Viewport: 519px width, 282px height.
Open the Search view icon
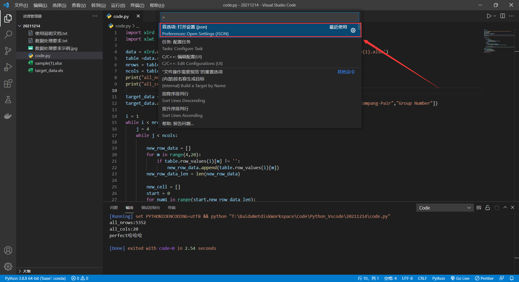(x=8, y=34)
